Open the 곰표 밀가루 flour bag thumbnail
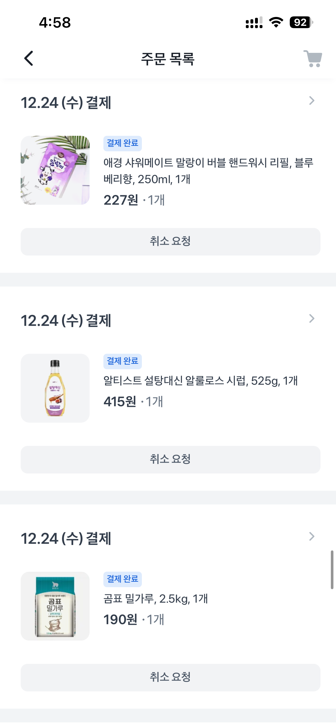 [55, 606]
